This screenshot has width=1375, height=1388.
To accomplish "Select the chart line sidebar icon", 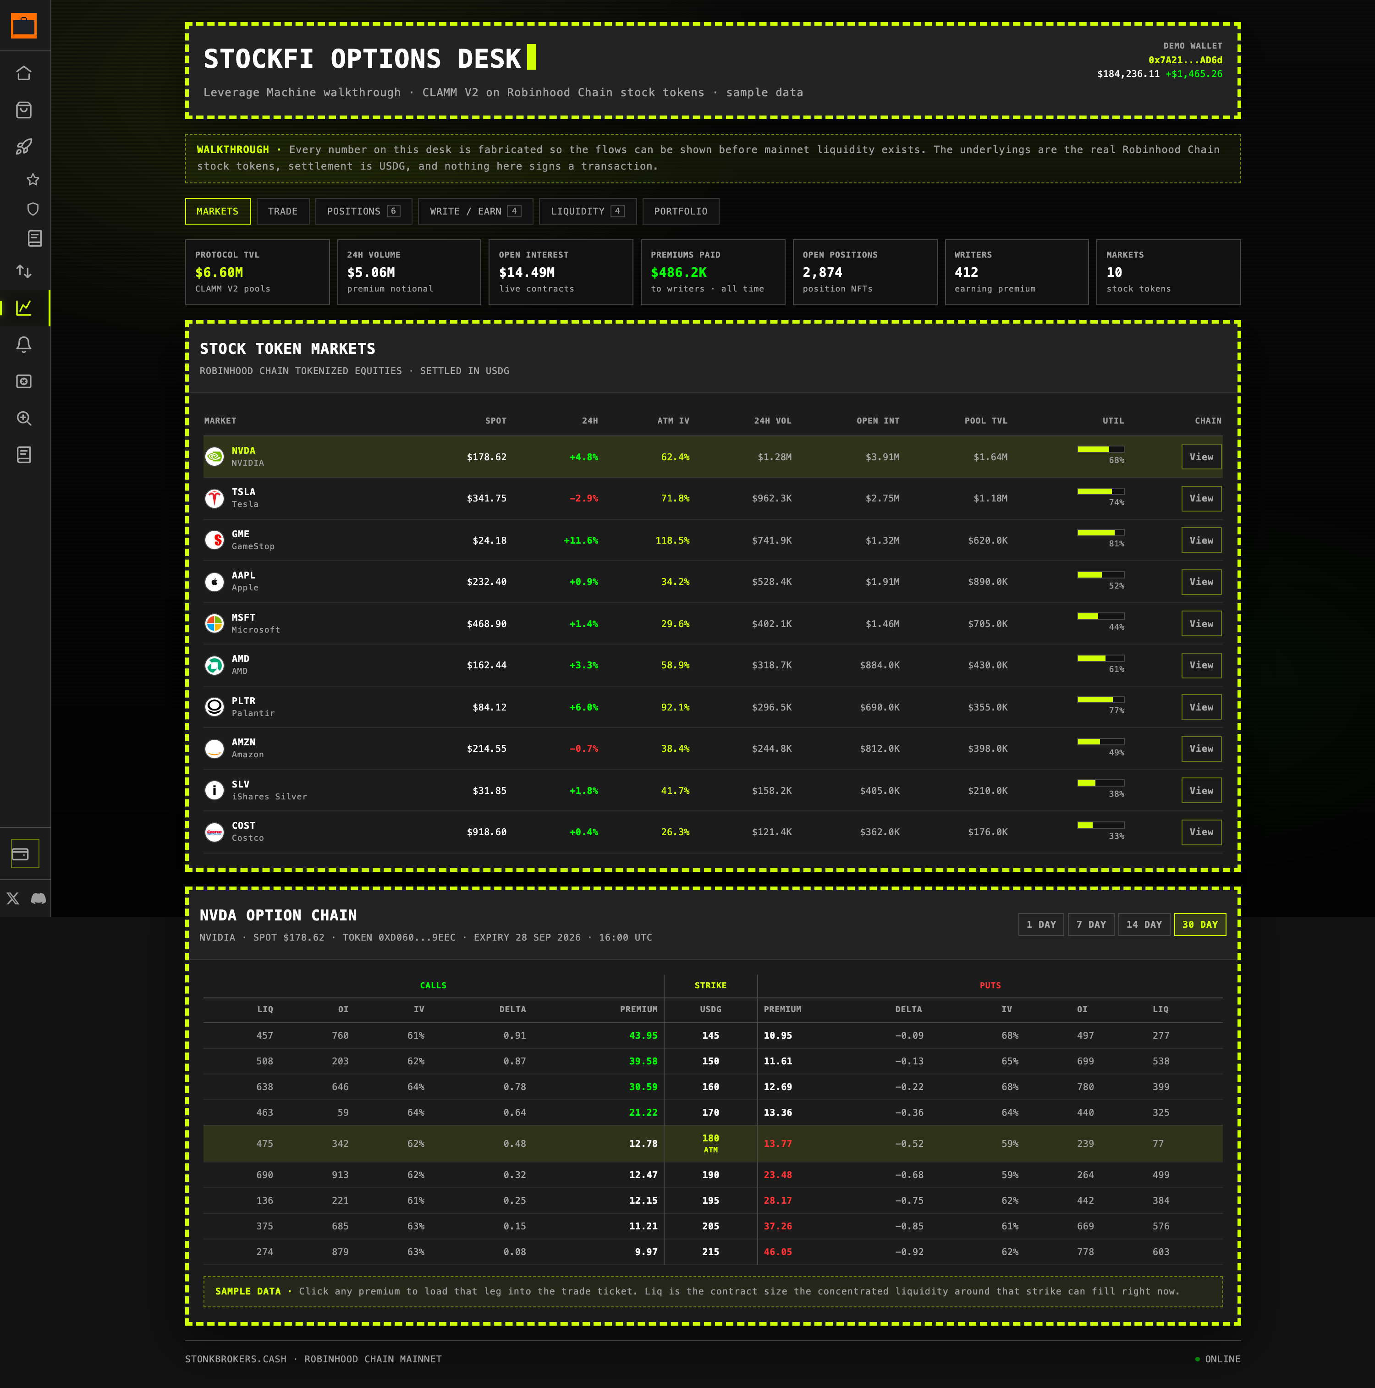I will (x=24, y=308).
